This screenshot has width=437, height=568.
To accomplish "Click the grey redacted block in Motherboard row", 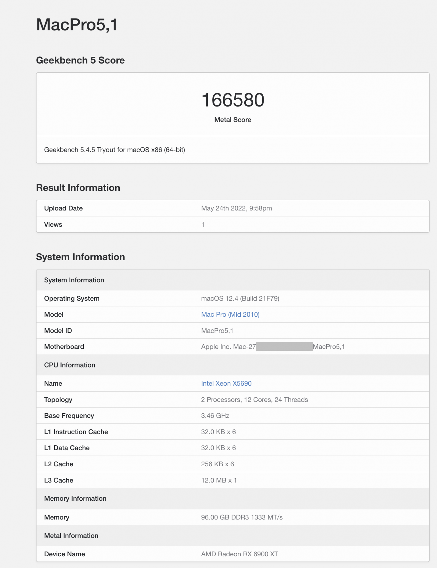I will point(284,346).
